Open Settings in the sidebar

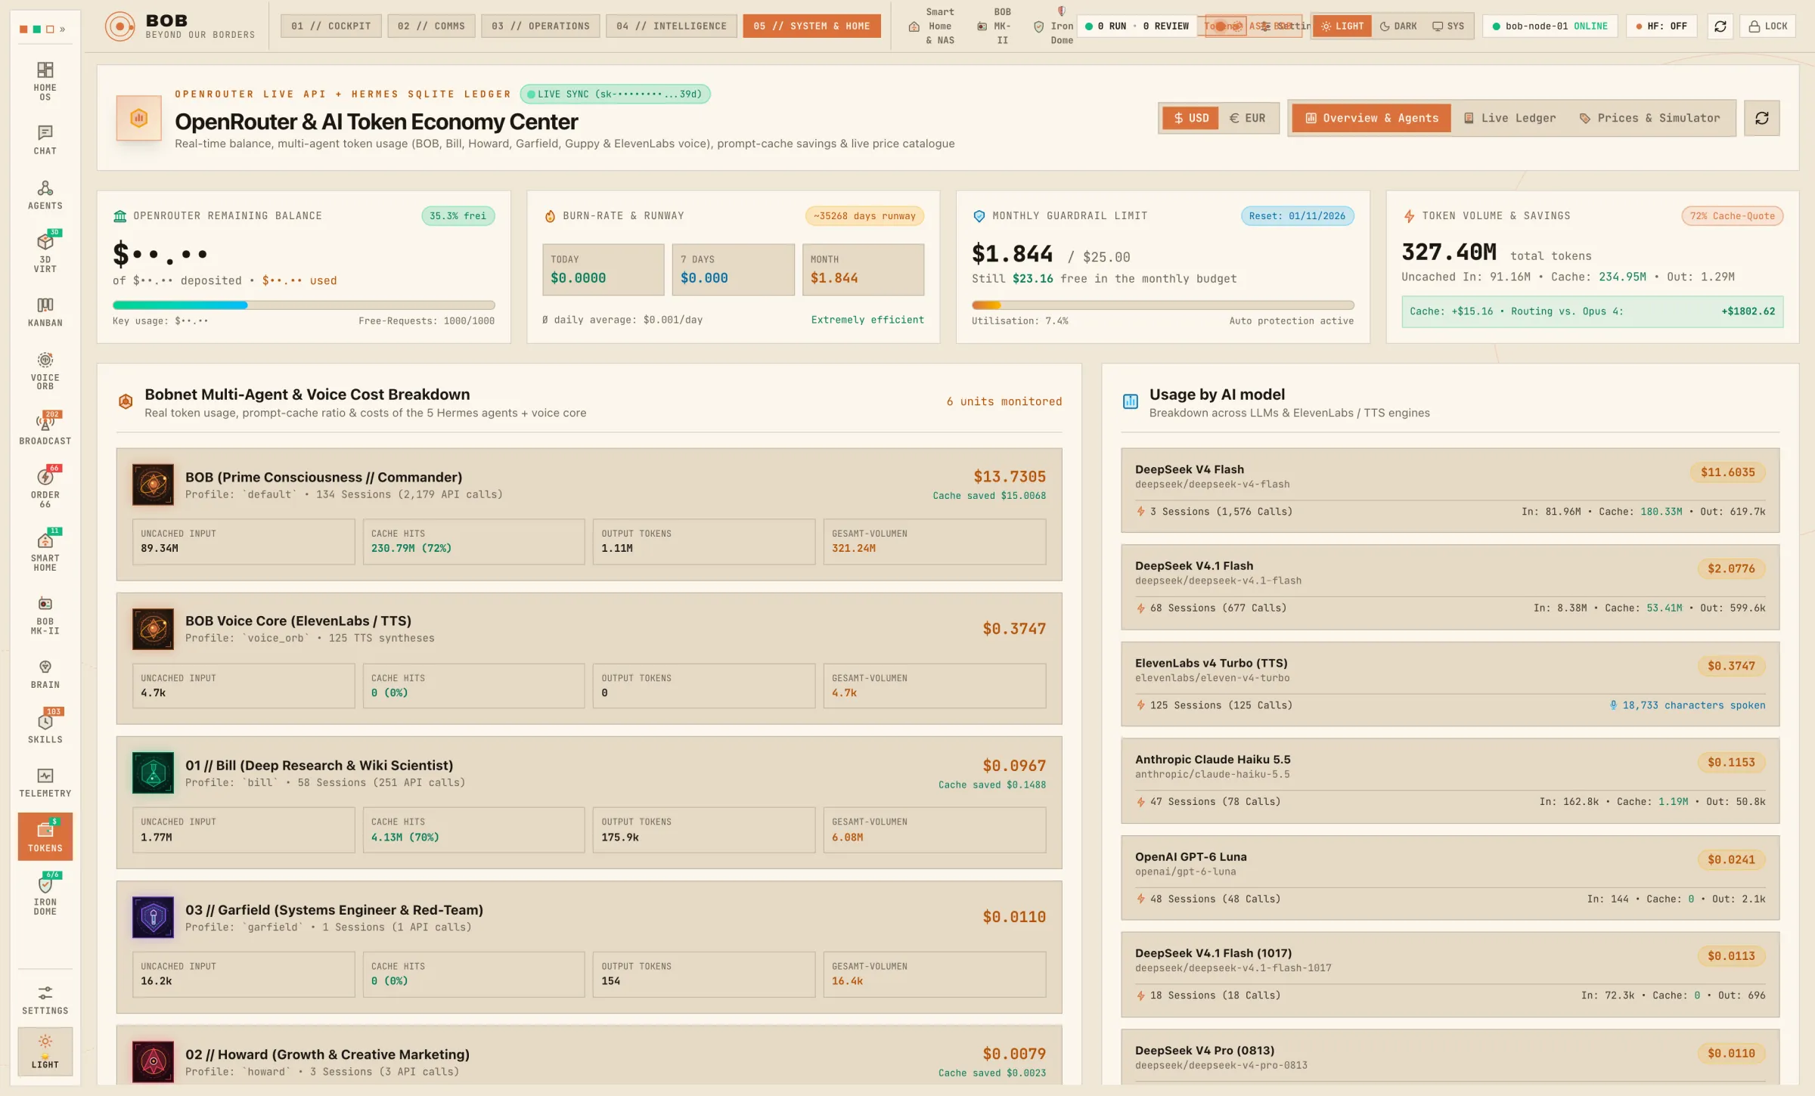coord(45,999)
